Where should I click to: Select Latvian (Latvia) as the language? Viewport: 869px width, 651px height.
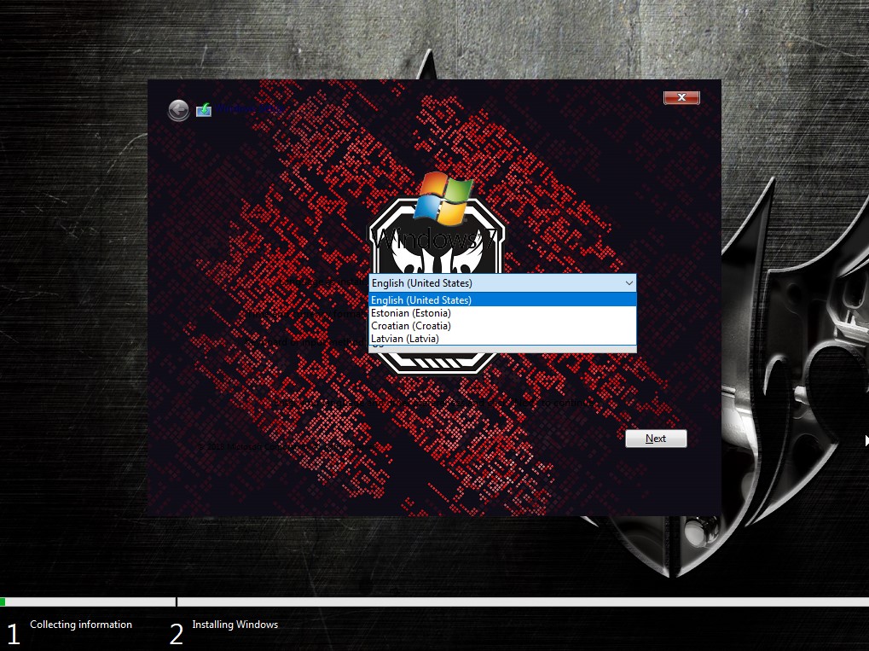tap(502, 338)
